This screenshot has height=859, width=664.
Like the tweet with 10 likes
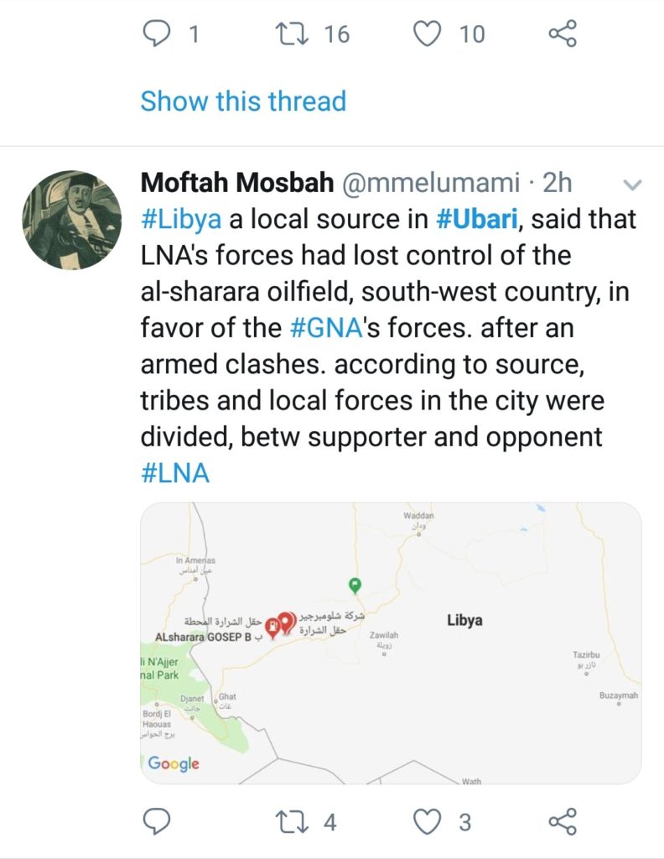(428, 34)
